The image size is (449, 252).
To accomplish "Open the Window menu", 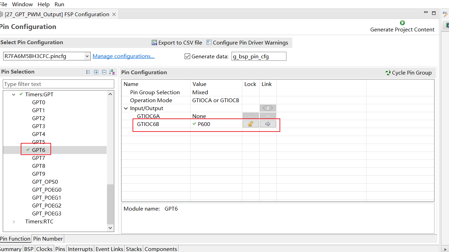I will coord(22,4).
